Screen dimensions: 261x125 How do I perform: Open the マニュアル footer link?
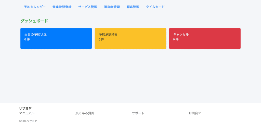pos(27,113)
